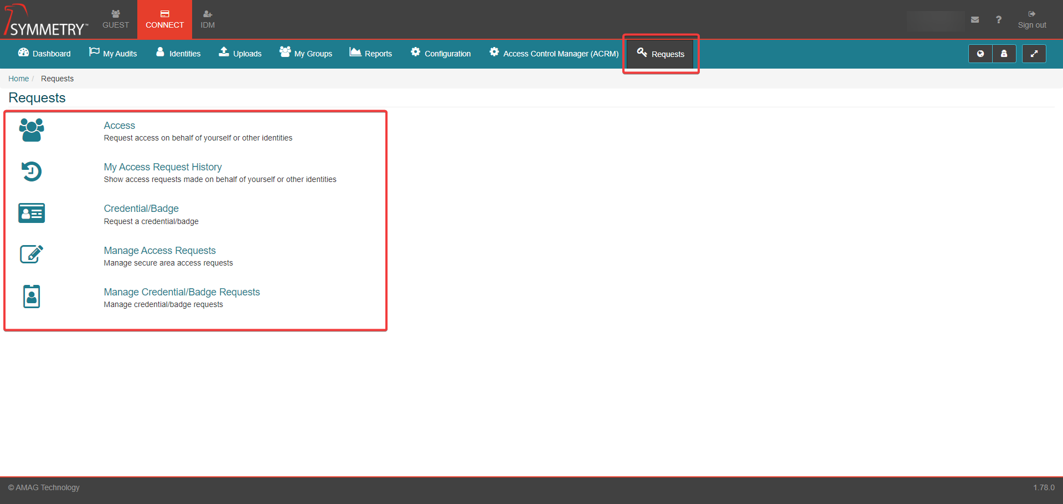
Task: Sign out of the application
Action: point(1032,19)
